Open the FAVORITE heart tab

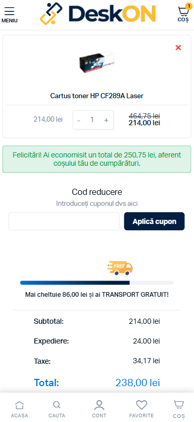point(141,410)
